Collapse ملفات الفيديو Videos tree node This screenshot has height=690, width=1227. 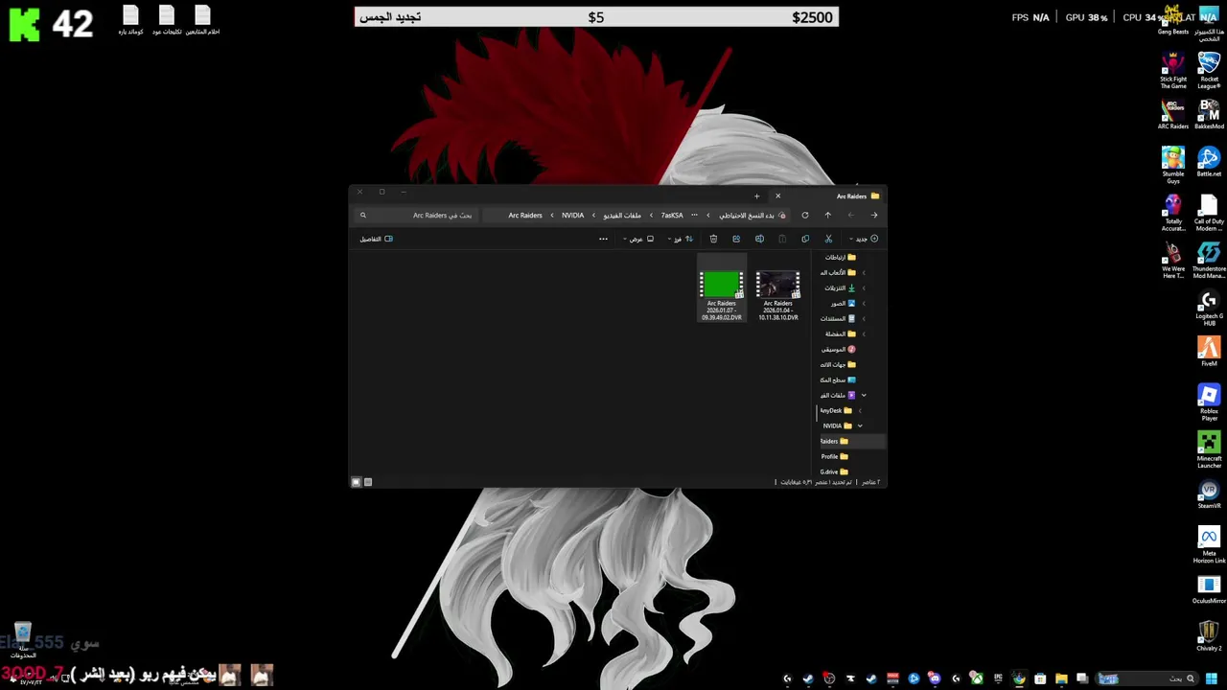(x=864, y=395)
